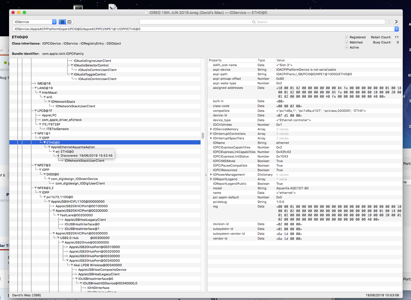Click the magnifier icon in Search field
Screen dimensions: 411x300
click(x=254, y=22)
